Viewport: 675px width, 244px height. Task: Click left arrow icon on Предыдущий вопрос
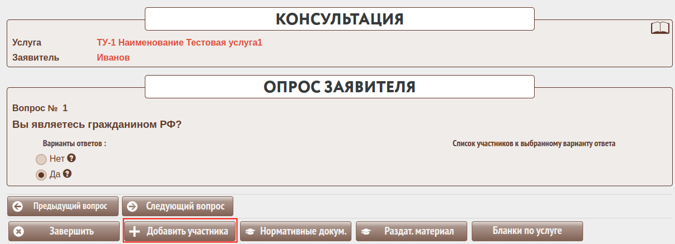click(x=18, y=206)
